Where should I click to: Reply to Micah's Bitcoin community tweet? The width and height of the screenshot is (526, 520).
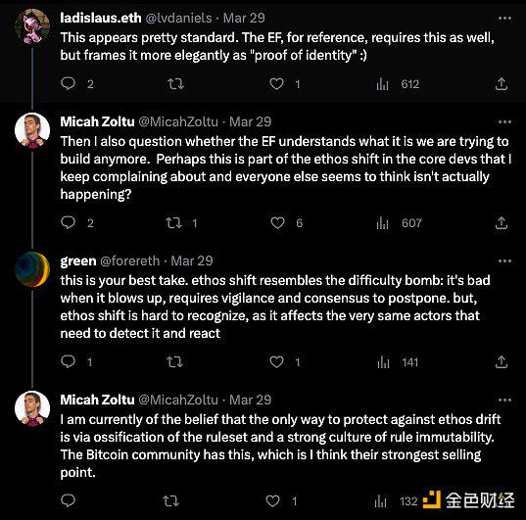(x=69, y=500)
